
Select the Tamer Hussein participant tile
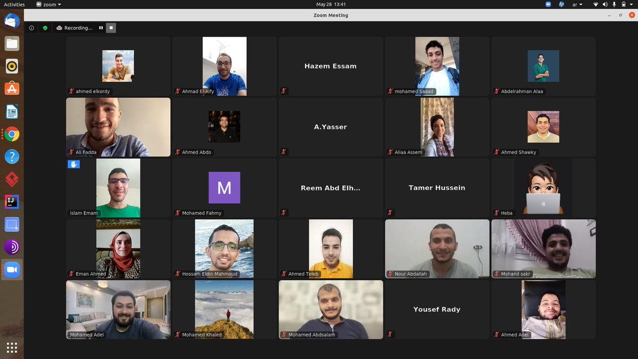(437, 188)
